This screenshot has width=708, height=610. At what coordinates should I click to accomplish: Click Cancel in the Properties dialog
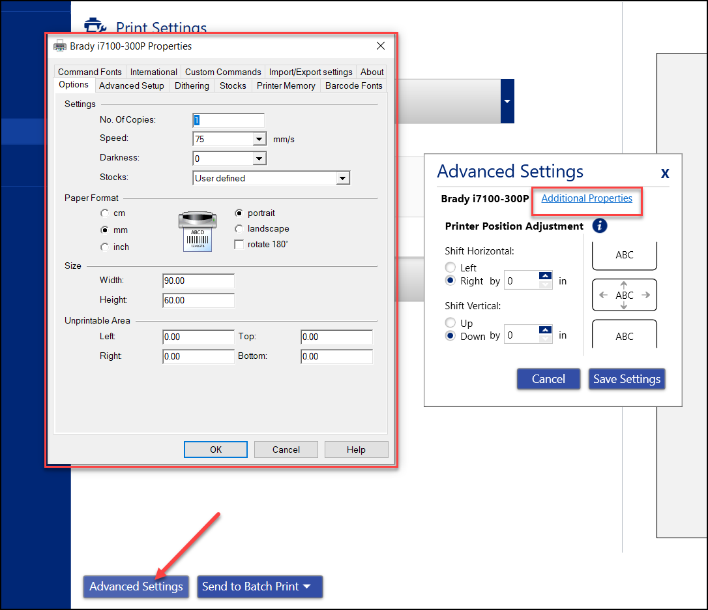[286, 450]
